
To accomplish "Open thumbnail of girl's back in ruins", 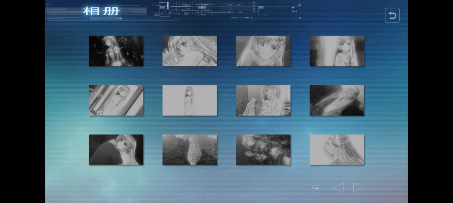I will (x=190, y=150).
